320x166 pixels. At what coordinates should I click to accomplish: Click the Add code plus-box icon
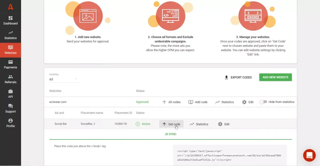[191, 102]
